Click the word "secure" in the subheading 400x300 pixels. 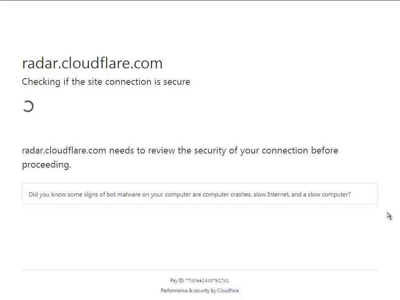click(177, 82)
